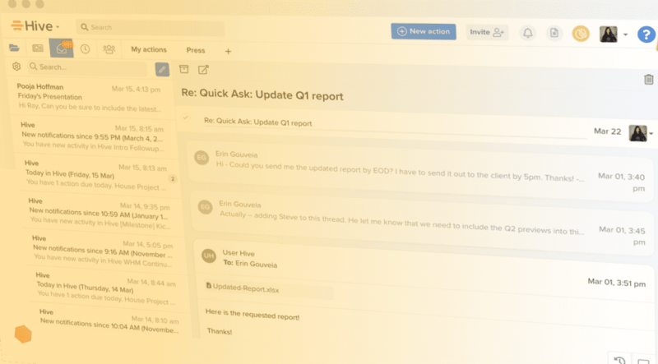The width and height of the screenshot is (658, 364).
Task: Open the clock time-tracking icon
Action: click(86, 49)
